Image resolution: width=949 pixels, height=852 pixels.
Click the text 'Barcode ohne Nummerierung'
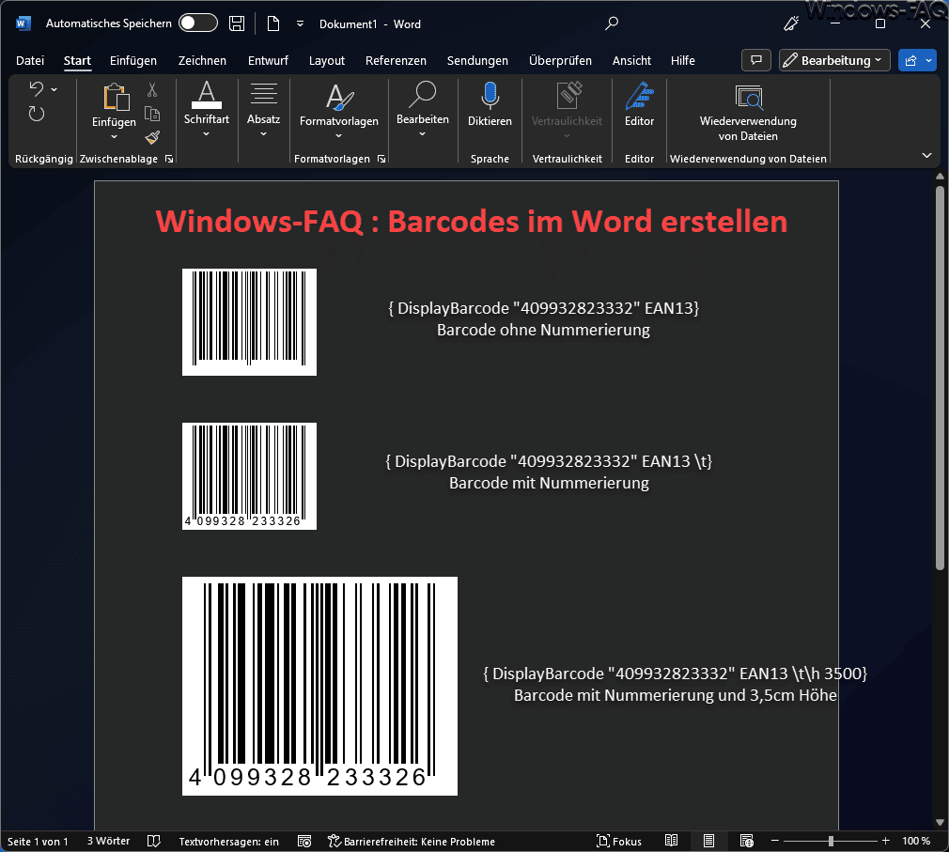coord(543,331)
